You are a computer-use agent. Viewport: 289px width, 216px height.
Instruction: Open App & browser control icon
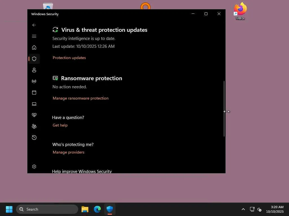coord(34,92)
